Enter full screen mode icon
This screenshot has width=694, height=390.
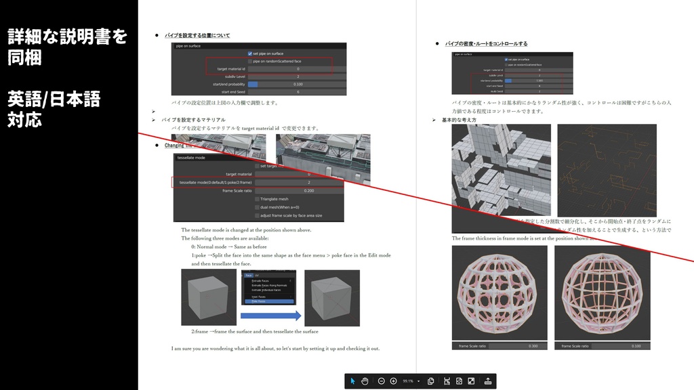tap(472, 381)
